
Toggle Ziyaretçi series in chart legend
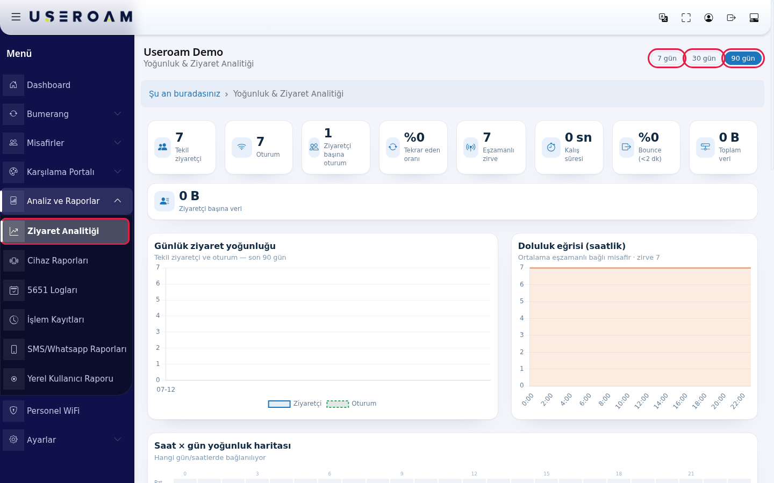coord(295,404)
